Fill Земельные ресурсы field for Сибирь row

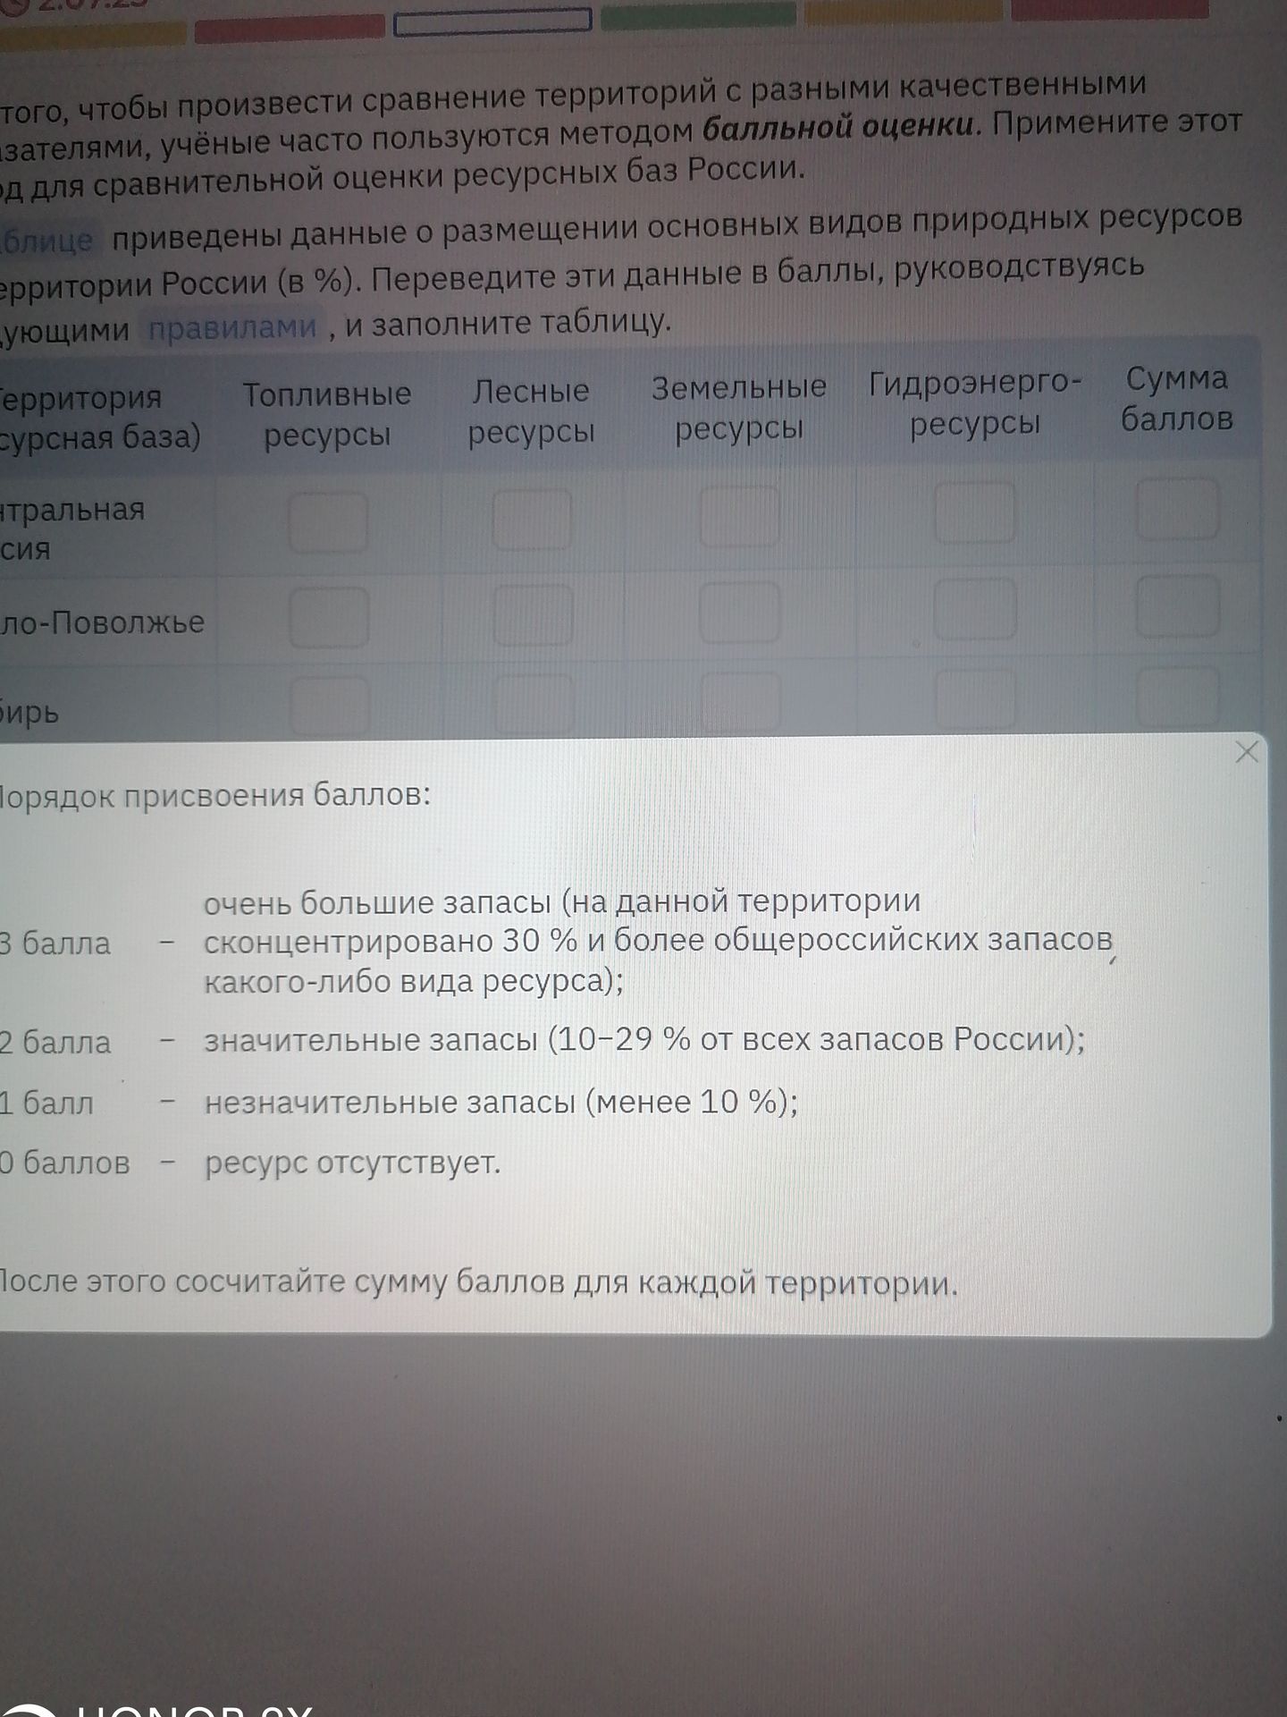(x=741, y=702)
